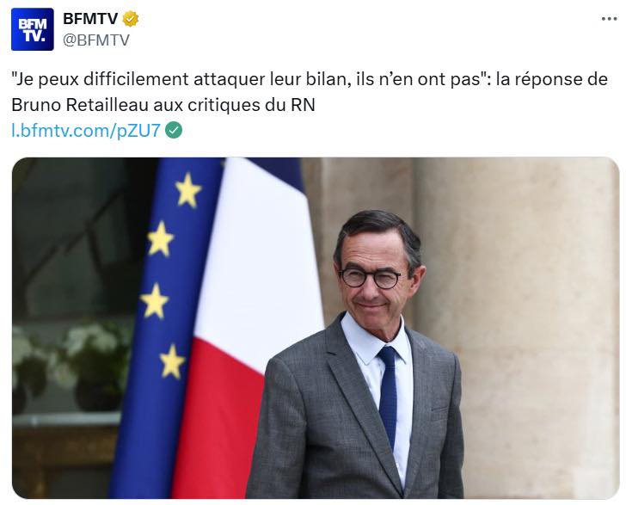The width and height of the screenshot is (626, 505).
Task: Click the stone column on photo's right
Action: (515, 328)
